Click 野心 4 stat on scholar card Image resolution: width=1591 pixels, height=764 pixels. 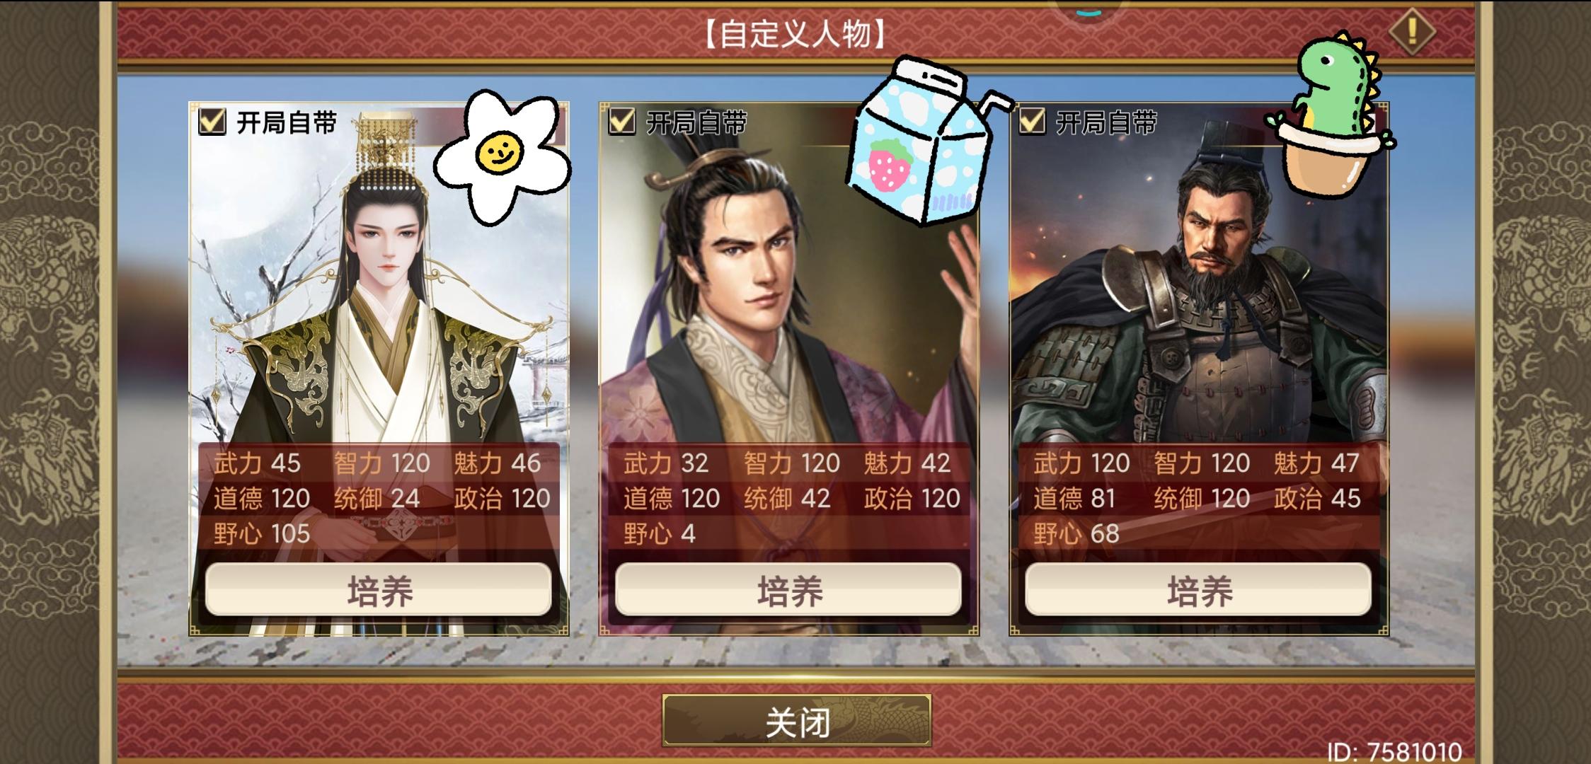click(x=659, y=533)
